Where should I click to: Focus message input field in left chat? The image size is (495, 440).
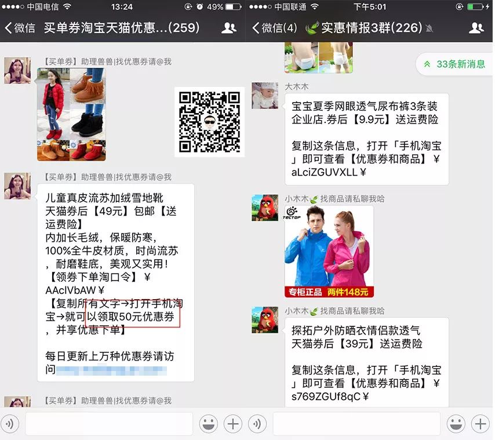[x=109, y=424]
